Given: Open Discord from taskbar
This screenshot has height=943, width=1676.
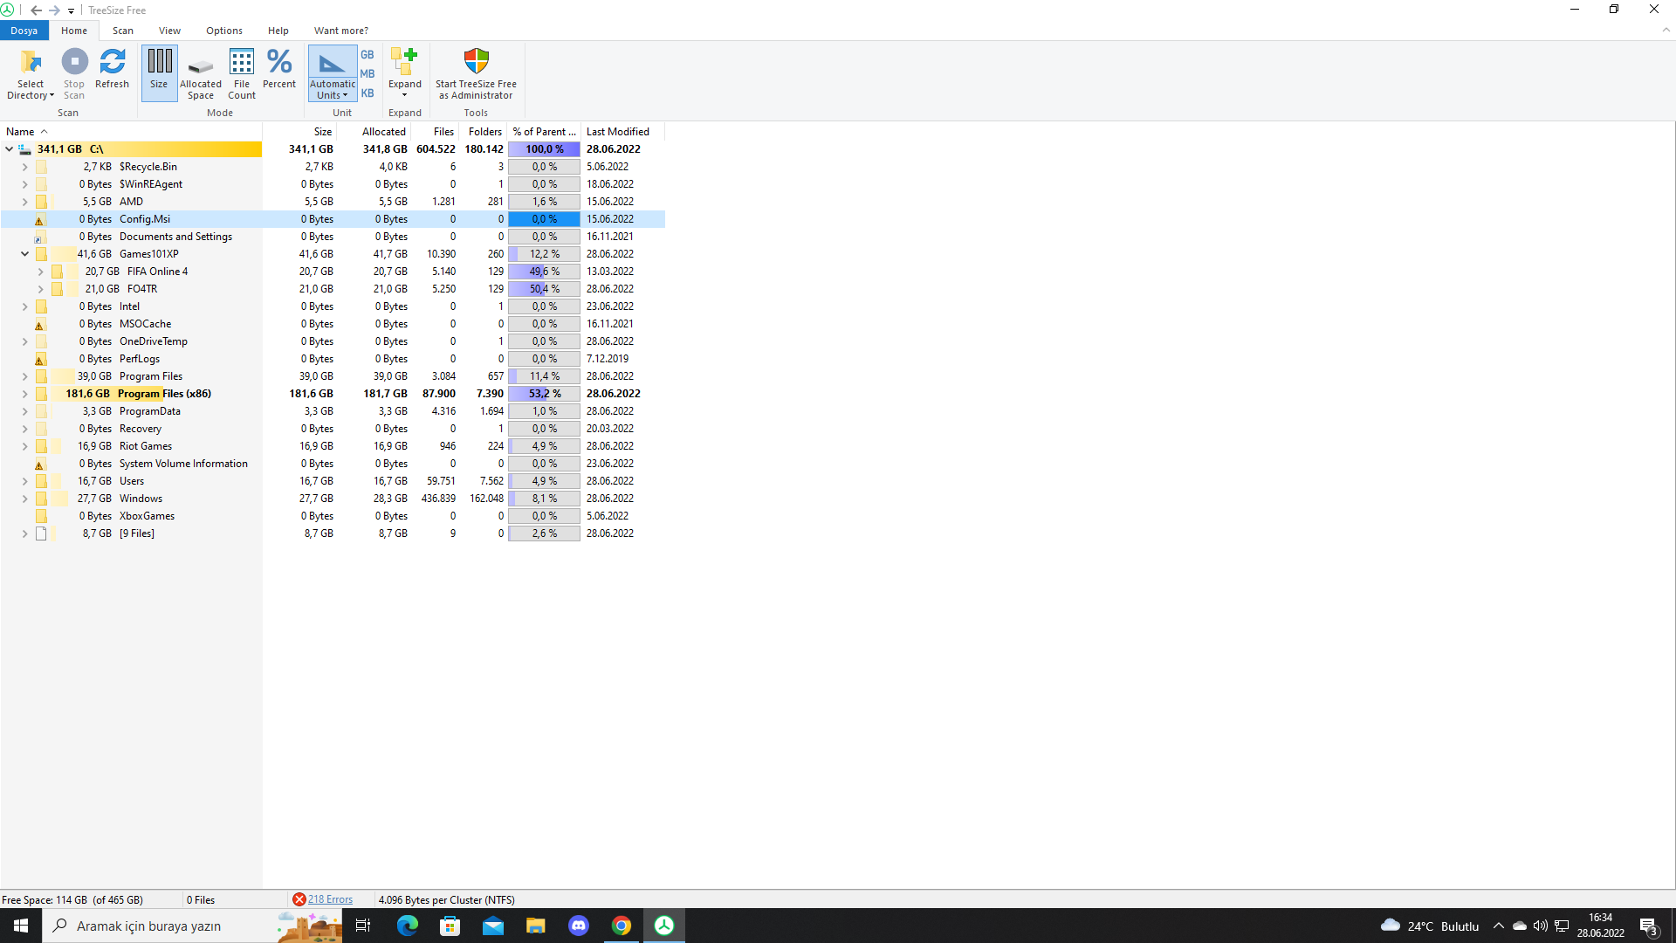Looking at the screenshot, I should tap(579, 926).
